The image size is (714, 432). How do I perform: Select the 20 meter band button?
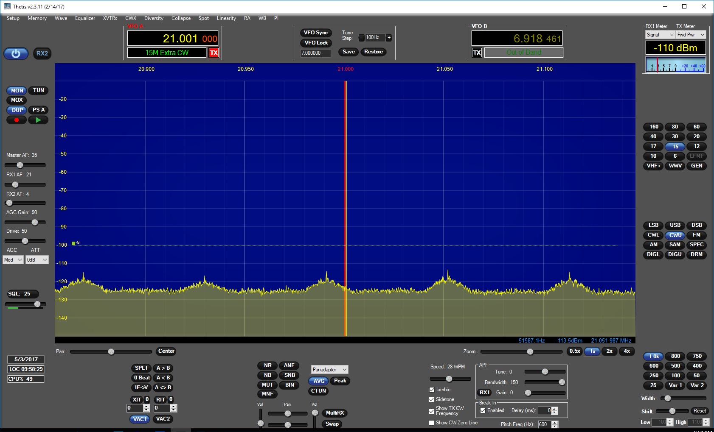coord(696,137)
